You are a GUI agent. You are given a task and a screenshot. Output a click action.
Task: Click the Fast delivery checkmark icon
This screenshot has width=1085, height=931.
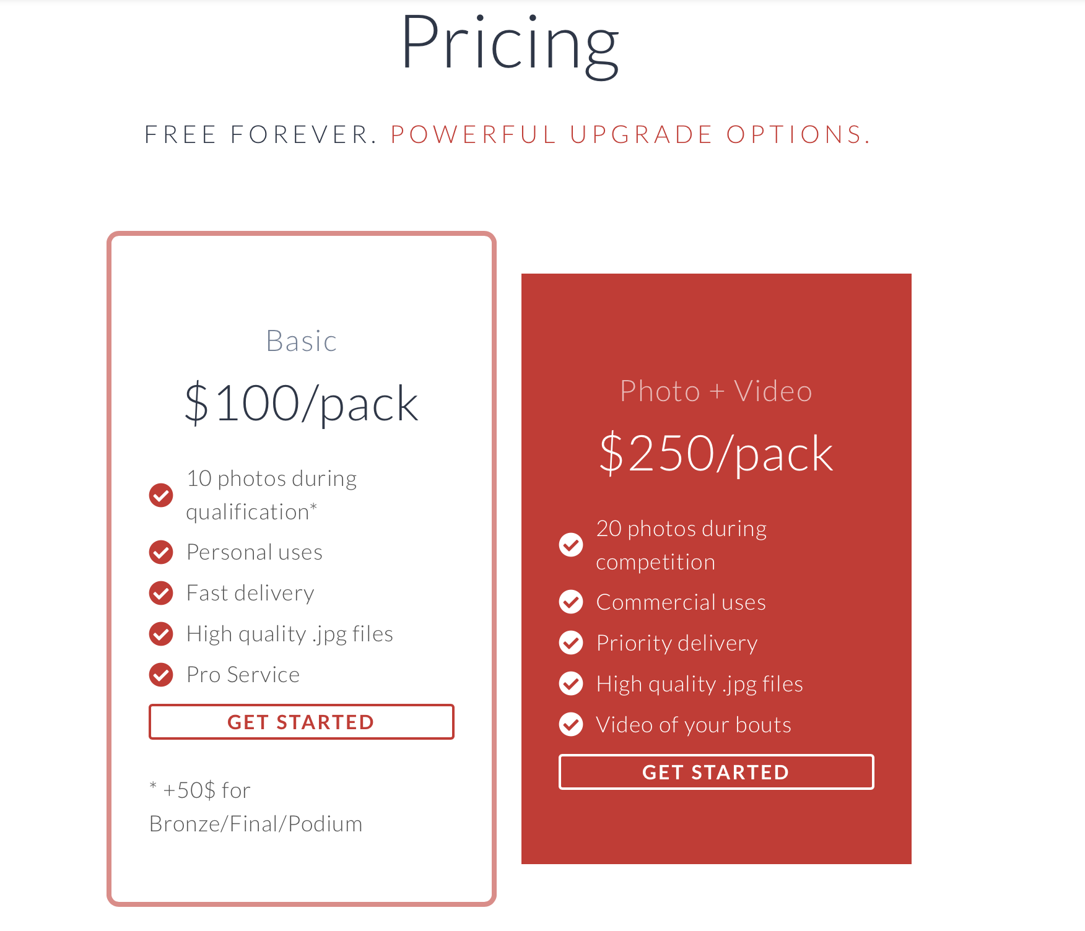click(x=161, y=593)
